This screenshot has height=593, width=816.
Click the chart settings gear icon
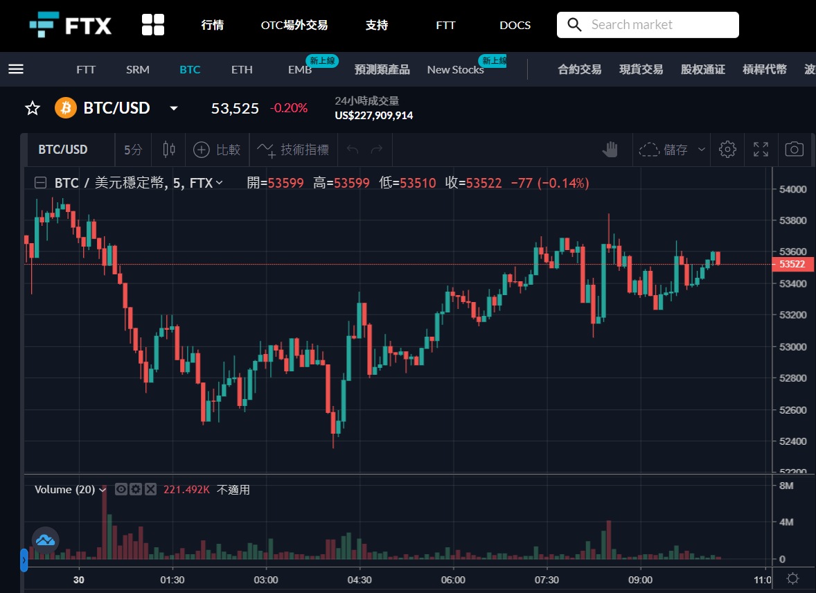(x=727, y=150)
